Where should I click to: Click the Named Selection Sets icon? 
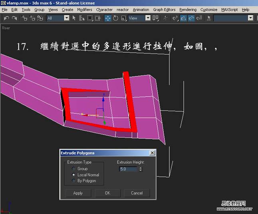[x=209, y=18]
